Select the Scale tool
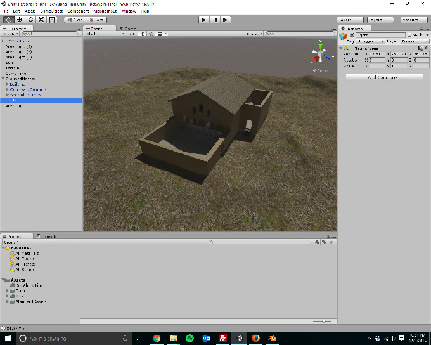Viewport: 431px width, 345px height. [41, 20]
